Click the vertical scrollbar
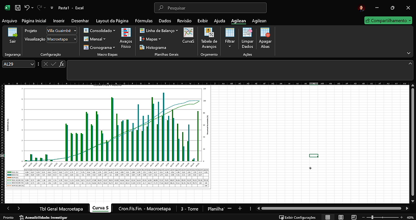The height and width of the screenshot is (220, 416). (412, 142)
